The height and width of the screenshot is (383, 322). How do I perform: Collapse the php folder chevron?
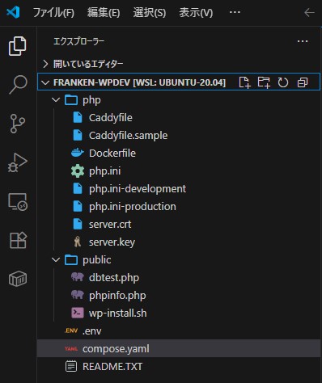tap(56, 100)
